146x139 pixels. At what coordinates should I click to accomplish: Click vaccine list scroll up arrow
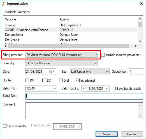pyautogui.click(x=140, y=18)
